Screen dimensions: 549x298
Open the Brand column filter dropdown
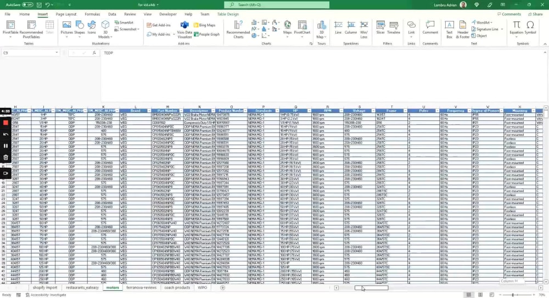tap(149, 111)
